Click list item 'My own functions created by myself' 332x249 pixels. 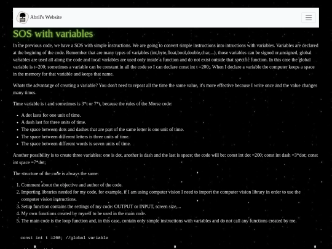click(x=84, y=213)
